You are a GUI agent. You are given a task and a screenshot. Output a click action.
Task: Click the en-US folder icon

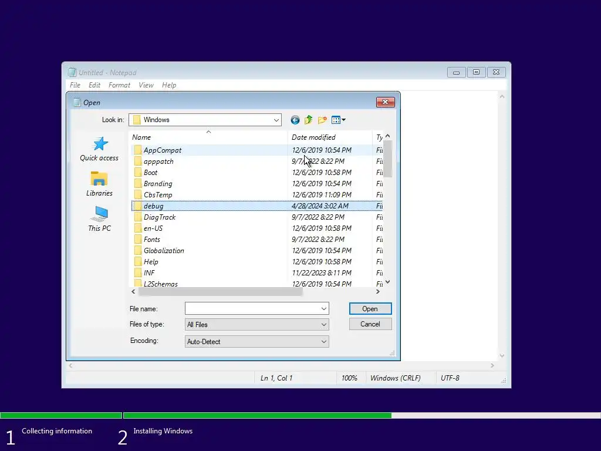[x=137, y=228]
